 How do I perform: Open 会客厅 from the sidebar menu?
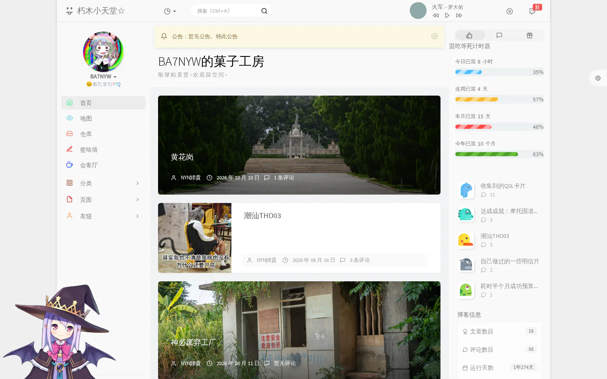[103, 165]
